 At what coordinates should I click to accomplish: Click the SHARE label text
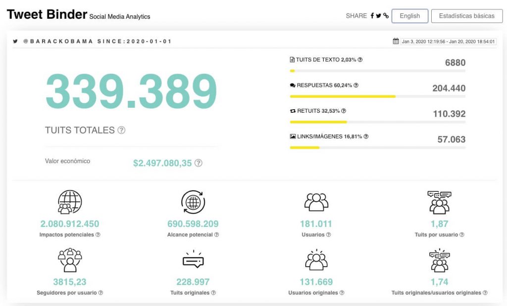pyautogui.click(x=356, y=16)
